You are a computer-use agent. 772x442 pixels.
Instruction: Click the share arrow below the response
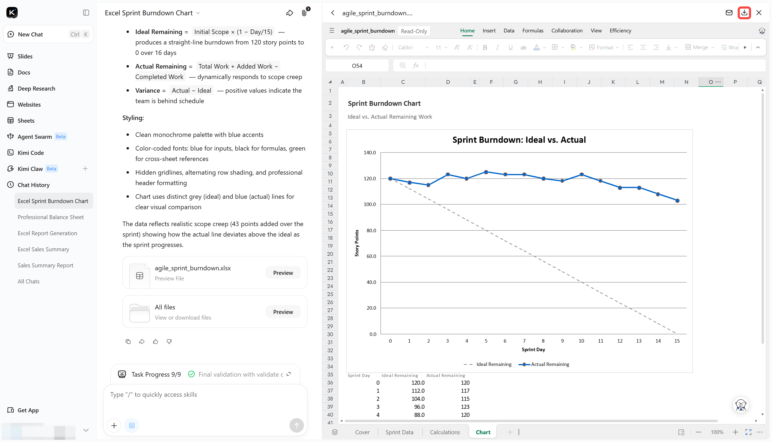tap(142, 342)
